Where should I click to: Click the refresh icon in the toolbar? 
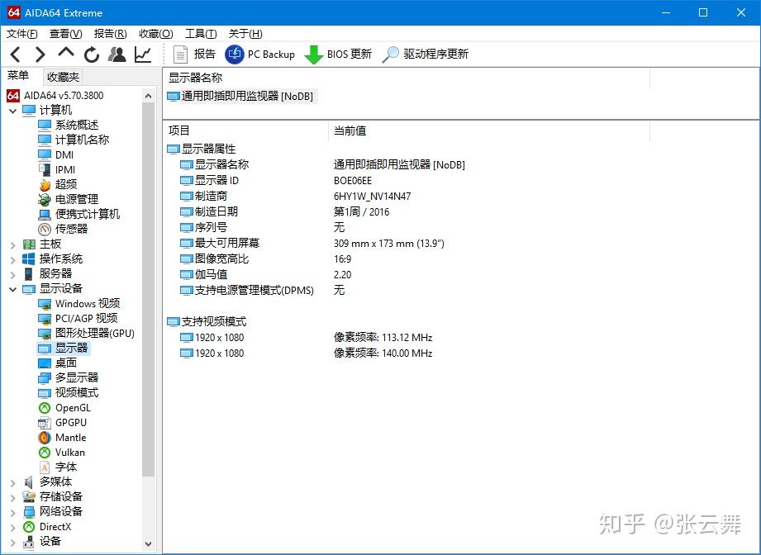[91, 54]
